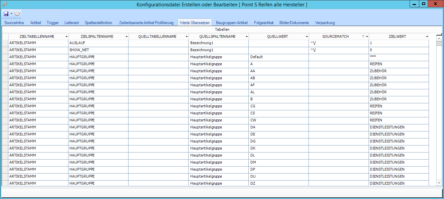Click the wrench icon in the title bar
The width and height of the screenshot is (444, 199).
[x=5, y=4]
